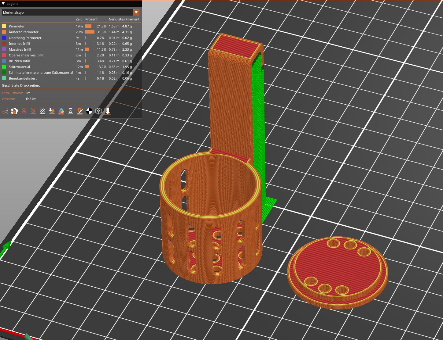Toggle visibility of travel moves

5,111
